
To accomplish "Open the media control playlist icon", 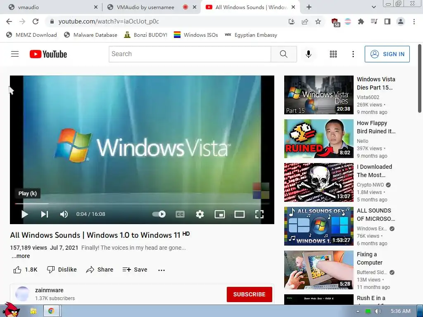I will click(374, 21).
